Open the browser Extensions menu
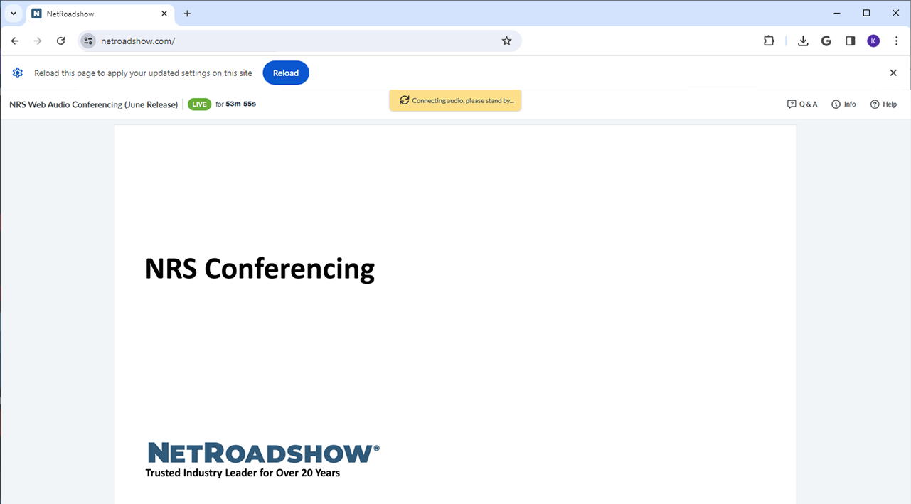The image size is (911, 504). pyautogui.click(x=769, y=41)
